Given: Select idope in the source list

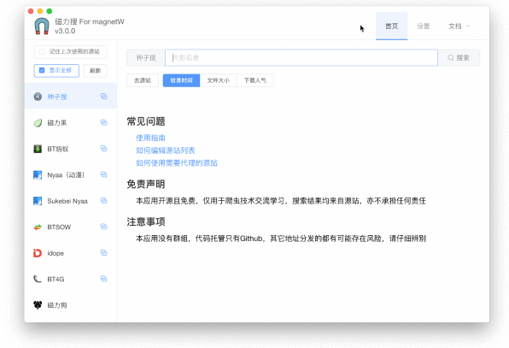Looking at the screenshot, I should pos(70,253).
